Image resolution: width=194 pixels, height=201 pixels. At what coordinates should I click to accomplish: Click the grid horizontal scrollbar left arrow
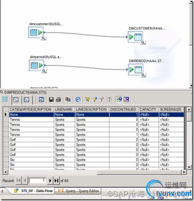point(6,172)
